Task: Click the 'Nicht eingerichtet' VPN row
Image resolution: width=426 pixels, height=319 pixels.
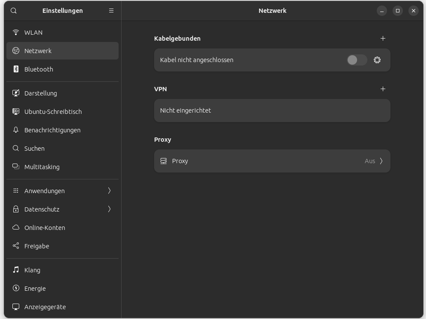Action: 272,110
